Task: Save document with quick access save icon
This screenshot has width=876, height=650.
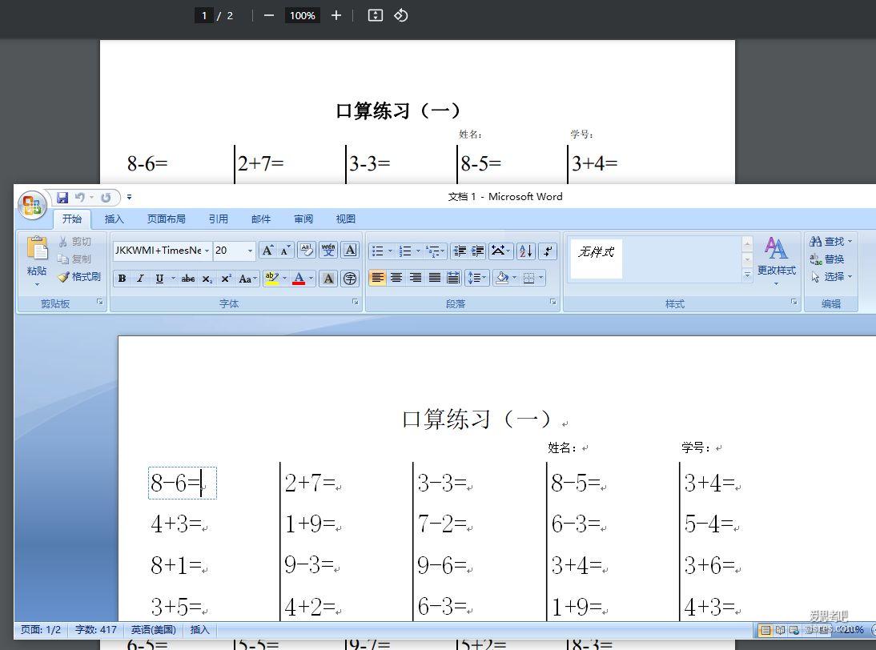Action: (62, 197)
